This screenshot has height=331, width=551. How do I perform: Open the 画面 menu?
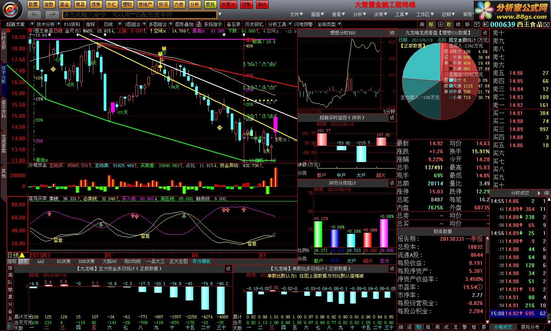(x=317, y=15)
